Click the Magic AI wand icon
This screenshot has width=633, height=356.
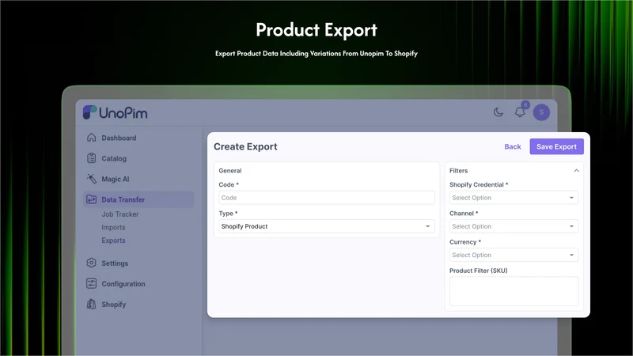point(92,179)
